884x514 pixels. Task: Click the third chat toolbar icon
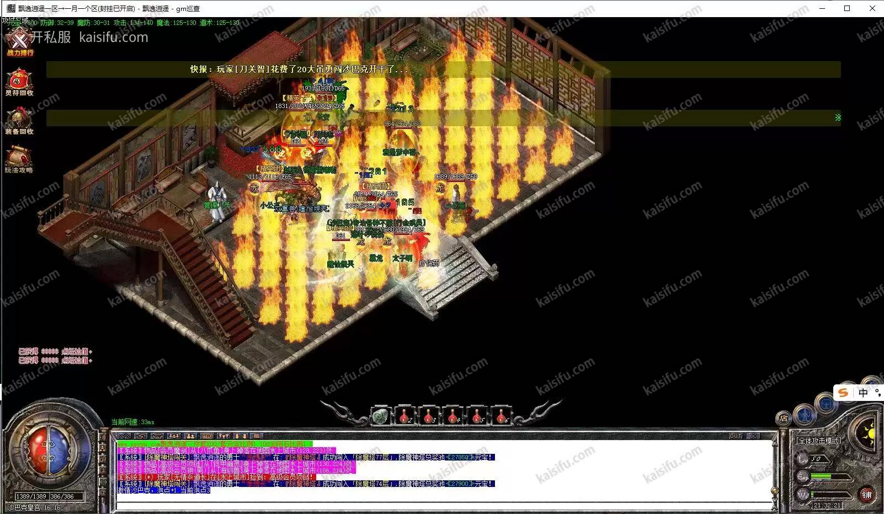[157, 436]
